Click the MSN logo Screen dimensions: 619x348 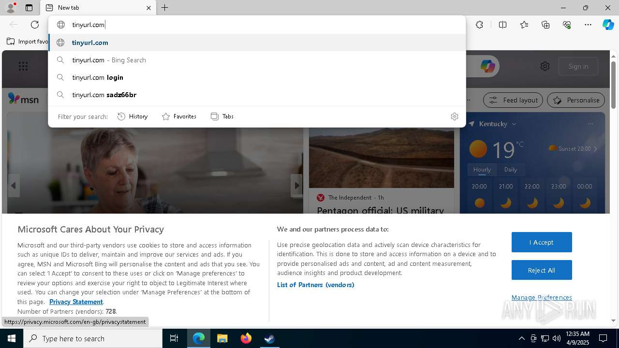[x=24, y=100]
